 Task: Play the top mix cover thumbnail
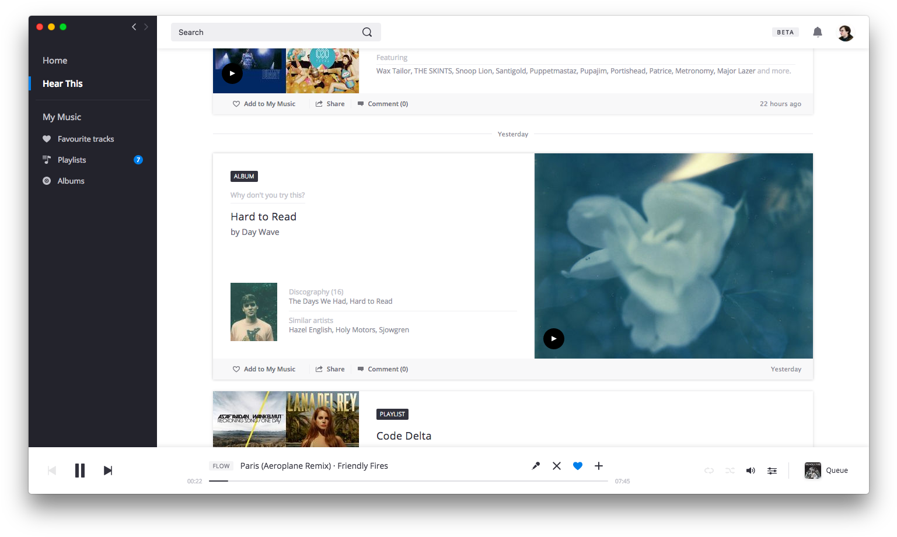232,73
